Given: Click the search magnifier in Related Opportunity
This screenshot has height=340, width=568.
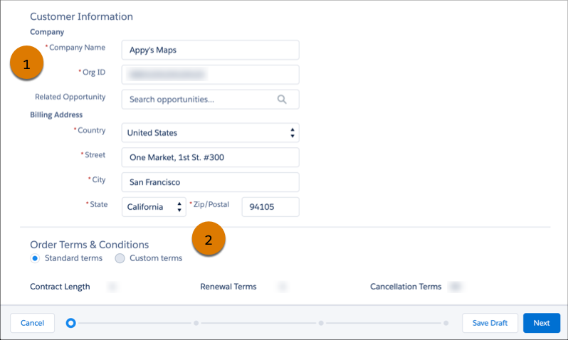Looking at the screenshot, I should pos(282,99).
